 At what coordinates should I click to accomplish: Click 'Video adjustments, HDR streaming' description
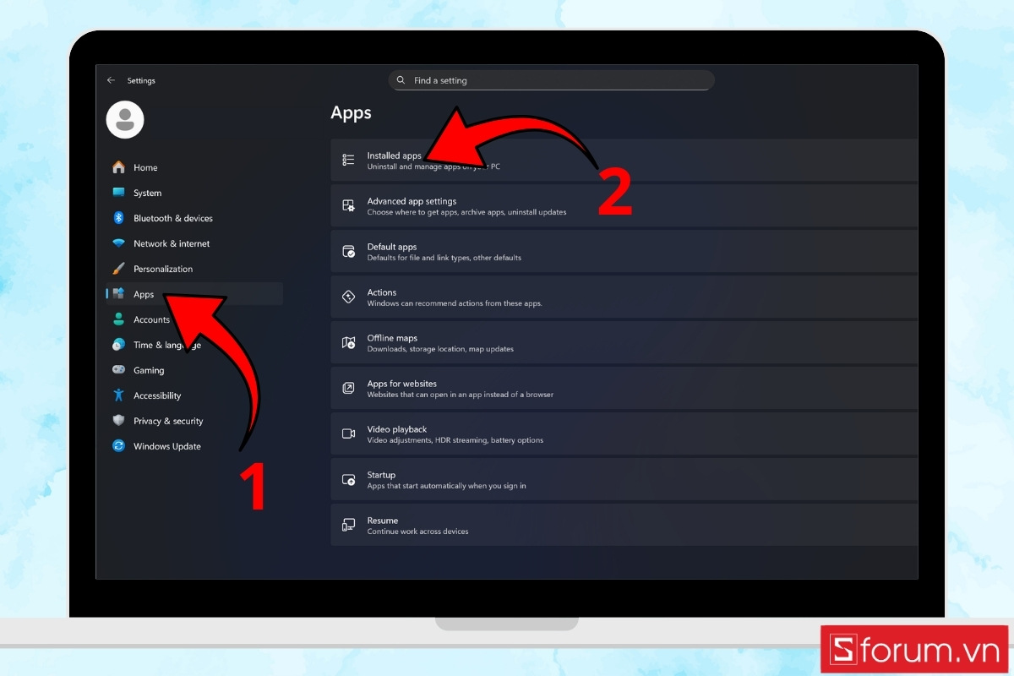tap(455, 440)
